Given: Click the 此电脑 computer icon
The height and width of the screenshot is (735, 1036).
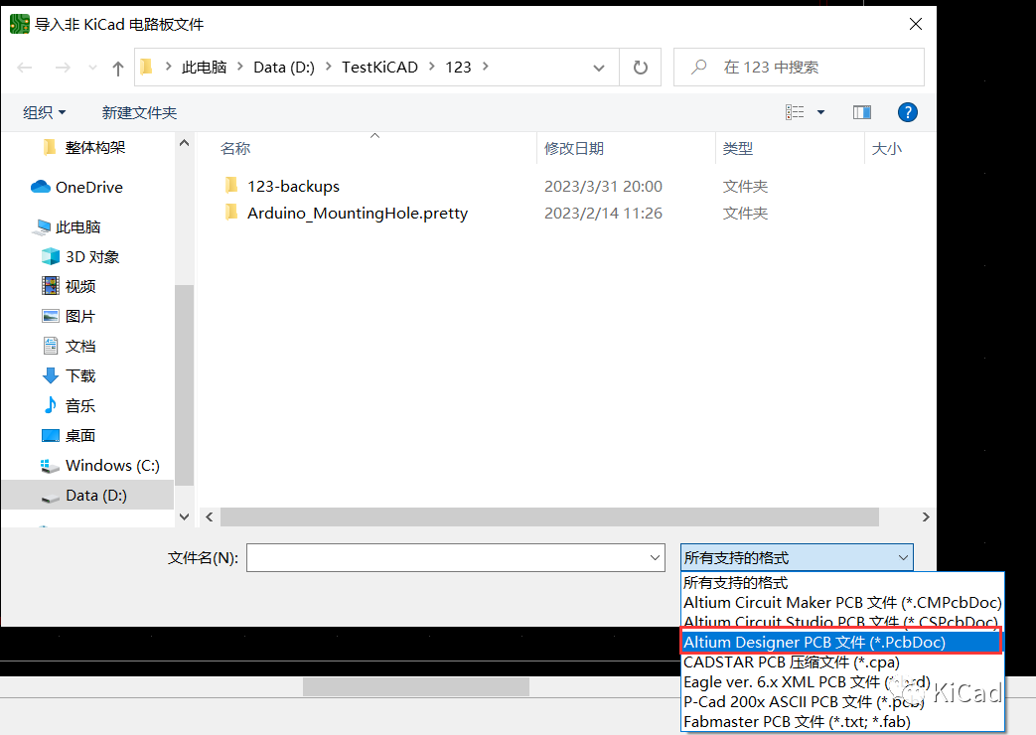Looking at the screenshot, I should 43,227.
